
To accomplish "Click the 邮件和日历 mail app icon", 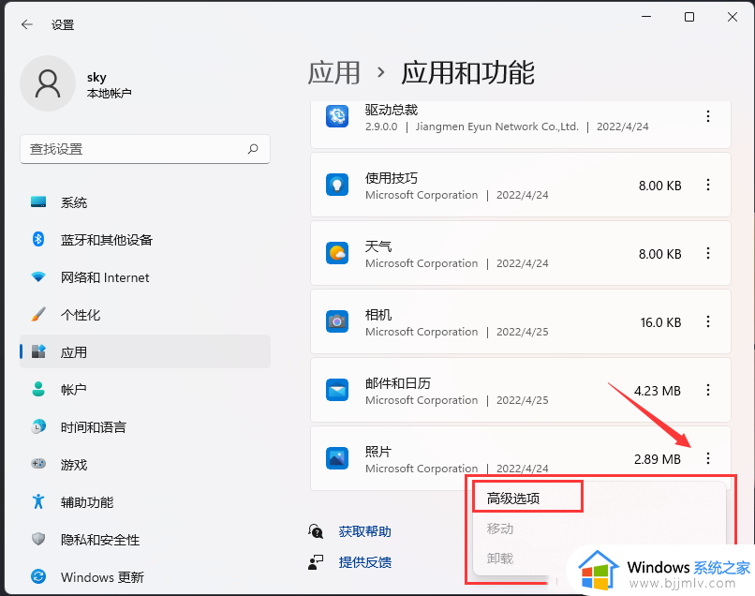I will pyautogui.click(x=337, y=390).
